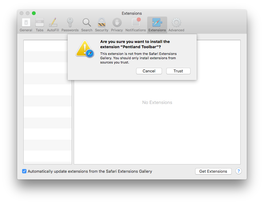Click the yellow warning triangle in the dialog
The width and height of the screenshot is (264, 204).
[83, 48]
